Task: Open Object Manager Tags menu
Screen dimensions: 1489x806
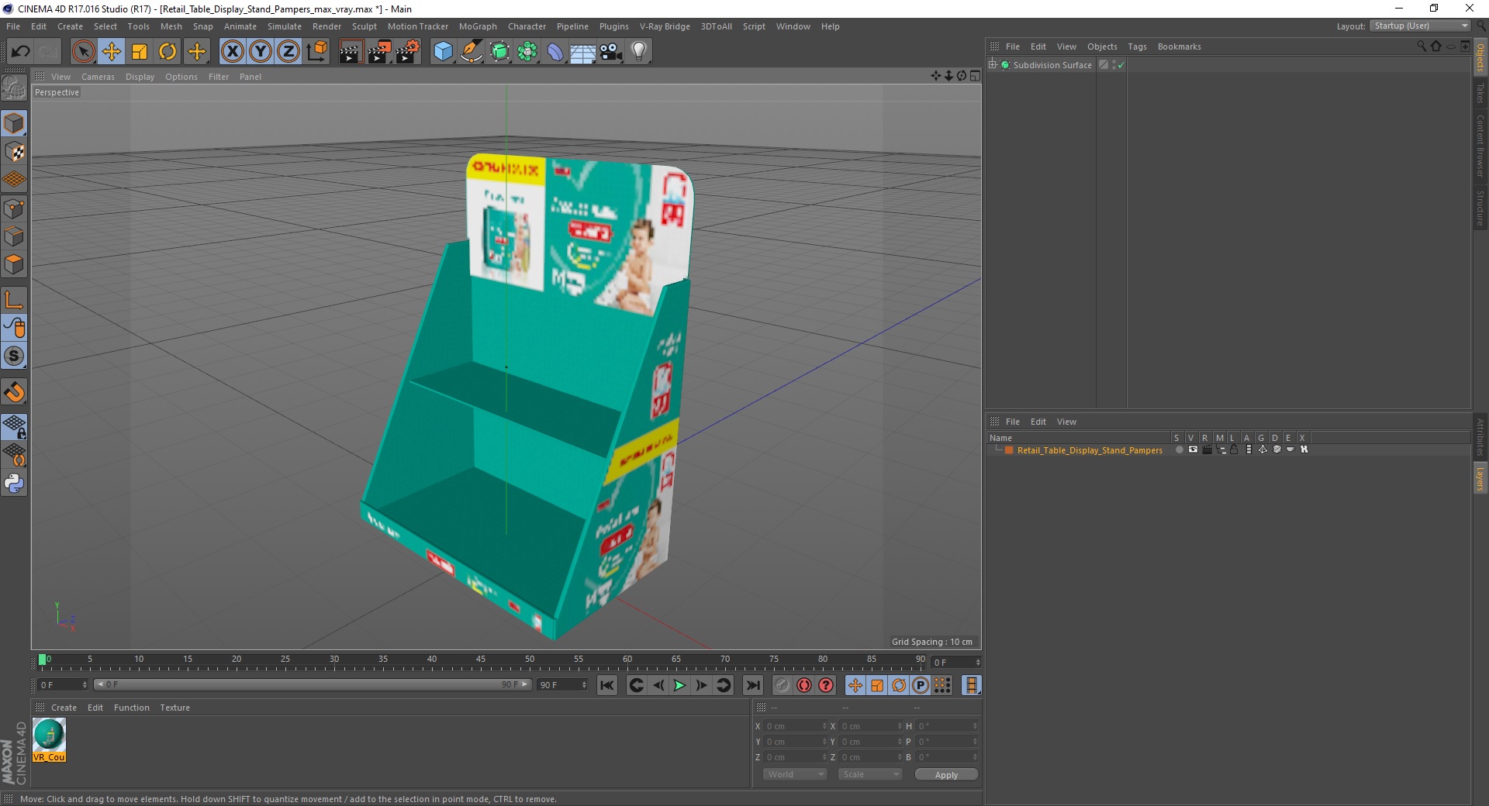Action: point(1137,46)
